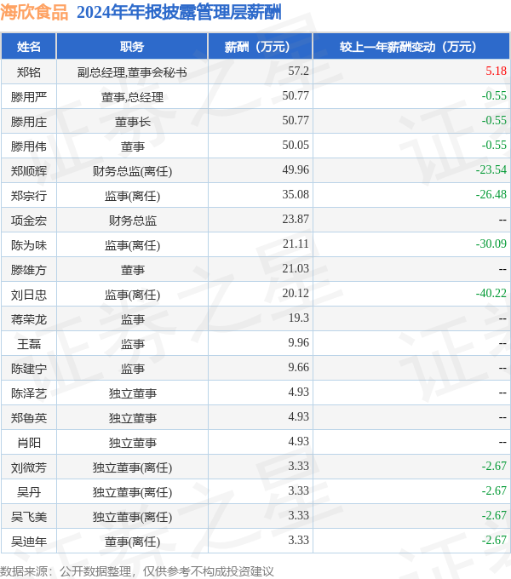This screenshot has height=579, width=511.
Task: Select the name 肖阳
Action: point(29,444)
